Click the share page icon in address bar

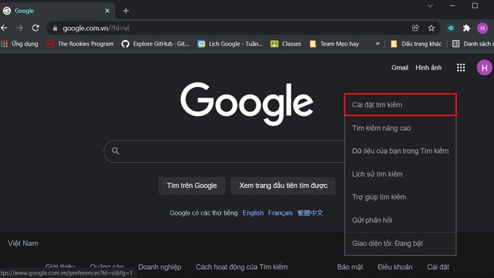click(416, 28)
